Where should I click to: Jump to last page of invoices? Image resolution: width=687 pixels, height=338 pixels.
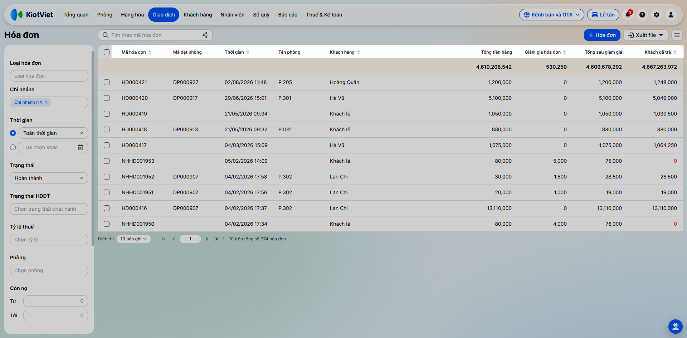(217, 239)
